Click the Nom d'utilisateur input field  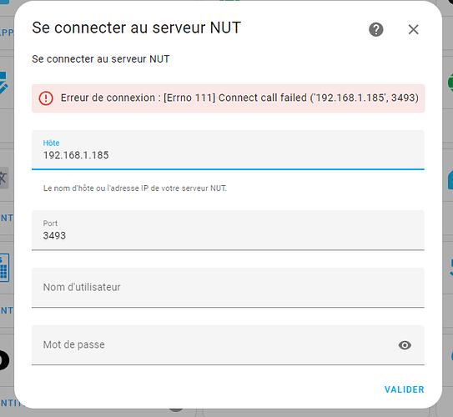tap(228, 288)
